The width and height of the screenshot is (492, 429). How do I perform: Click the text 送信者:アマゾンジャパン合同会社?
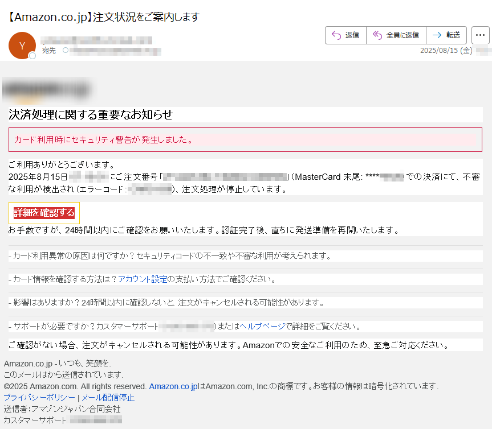click(x=62, y=409)
